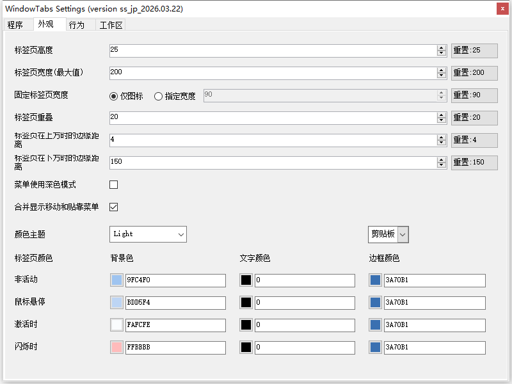Decrease 标签页重叠 using the down stepper

coord(441,120)
